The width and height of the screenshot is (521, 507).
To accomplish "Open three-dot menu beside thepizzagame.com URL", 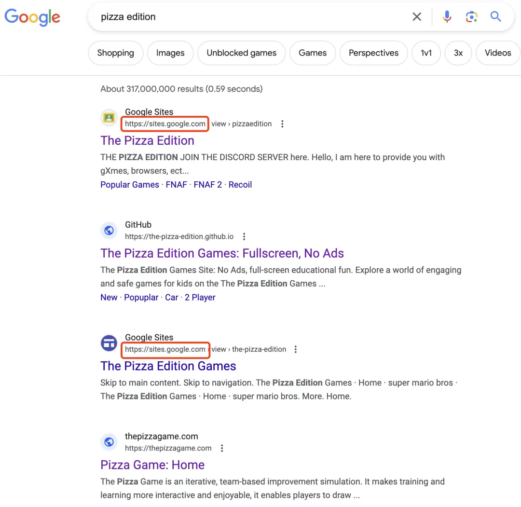I will pyautogui.click(x=222, y=448).
